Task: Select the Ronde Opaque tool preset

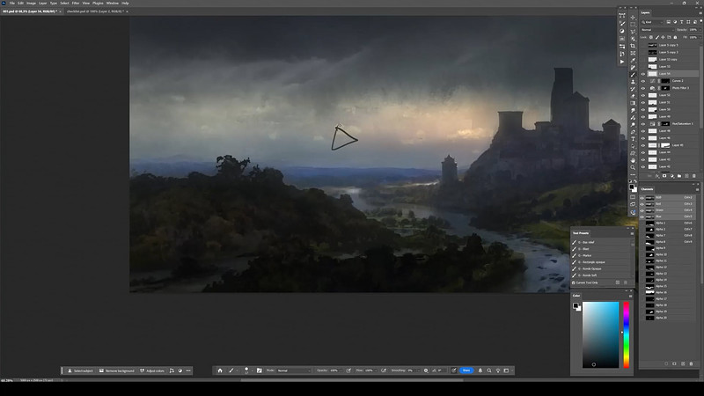Action: (x=602, y=268)
